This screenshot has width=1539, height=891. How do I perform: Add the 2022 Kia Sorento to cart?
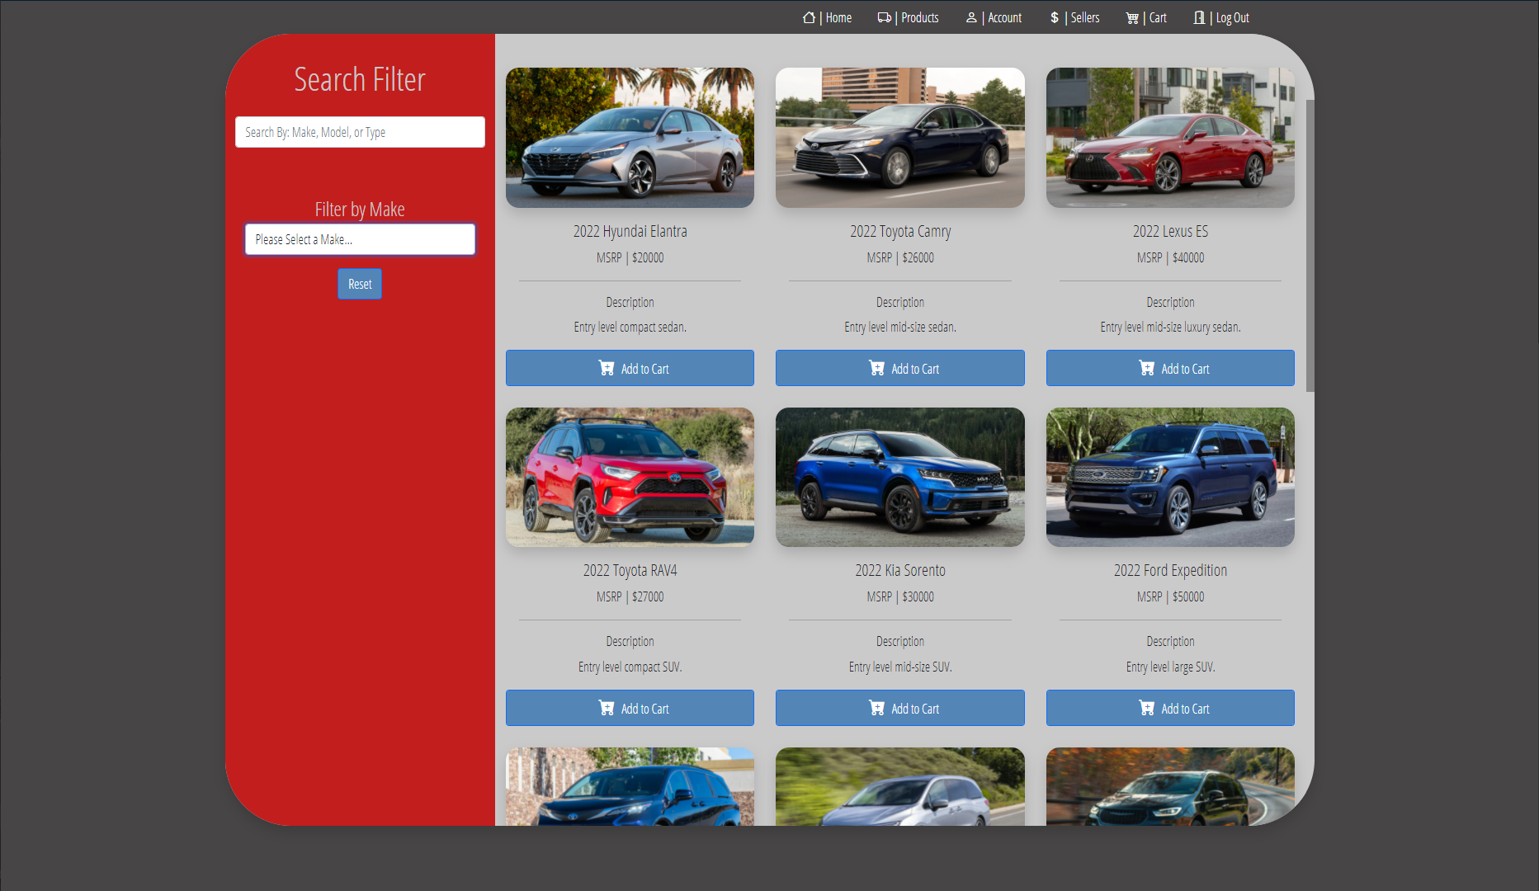tap(899, 707)
